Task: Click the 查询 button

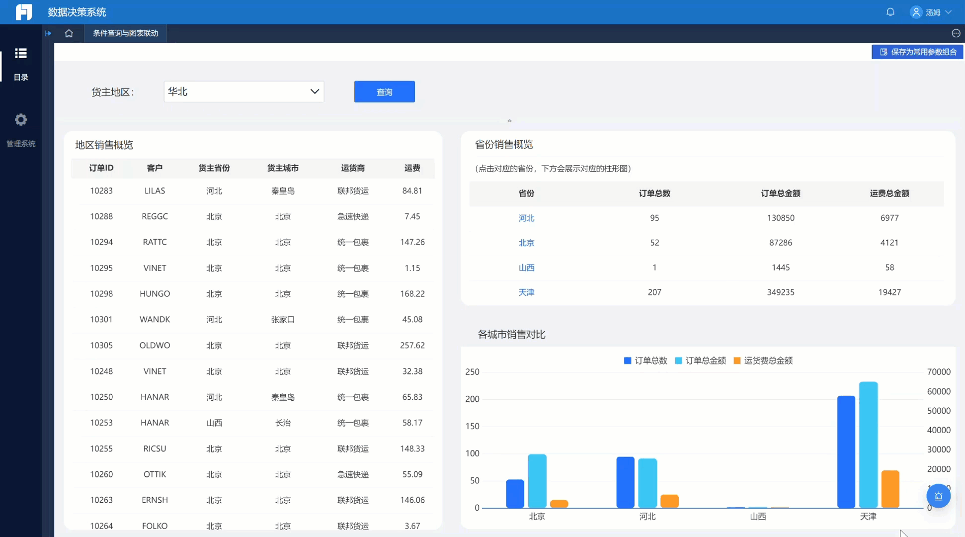Action: tap(384, 92)
